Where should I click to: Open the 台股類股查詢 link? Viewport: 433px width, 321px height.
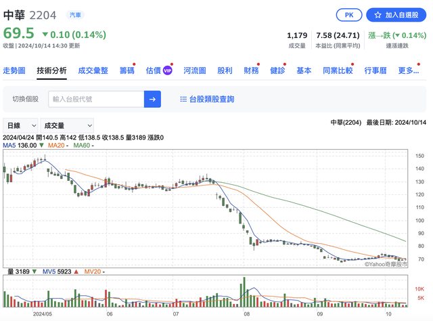coord(212,99)
